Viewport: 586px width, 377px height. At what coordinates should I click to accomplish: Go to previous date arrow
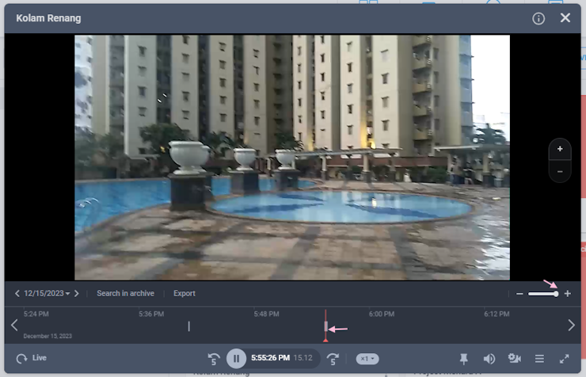pos(17,294)
